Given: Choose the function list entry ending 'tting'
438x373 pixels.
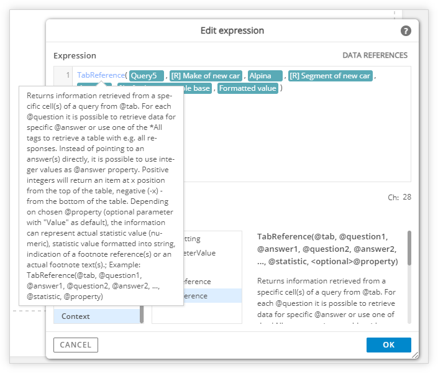Looking at the screenshot, I should [212, 239].
